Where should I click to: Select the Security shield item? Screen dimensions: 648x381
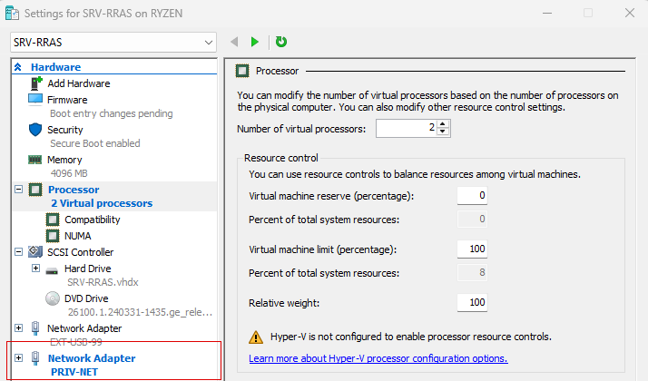coord(64,130)
